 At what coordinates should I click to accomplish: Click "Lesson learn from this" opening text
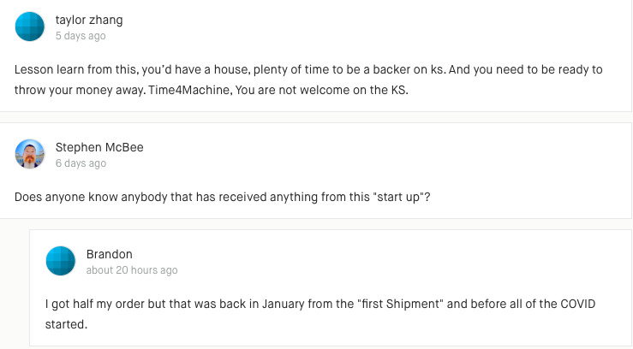[x=69, y=70]
